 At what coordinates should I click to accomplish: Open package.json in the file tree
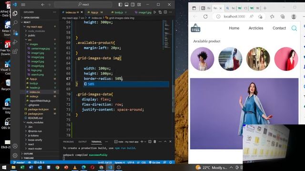tap(35, 114)
